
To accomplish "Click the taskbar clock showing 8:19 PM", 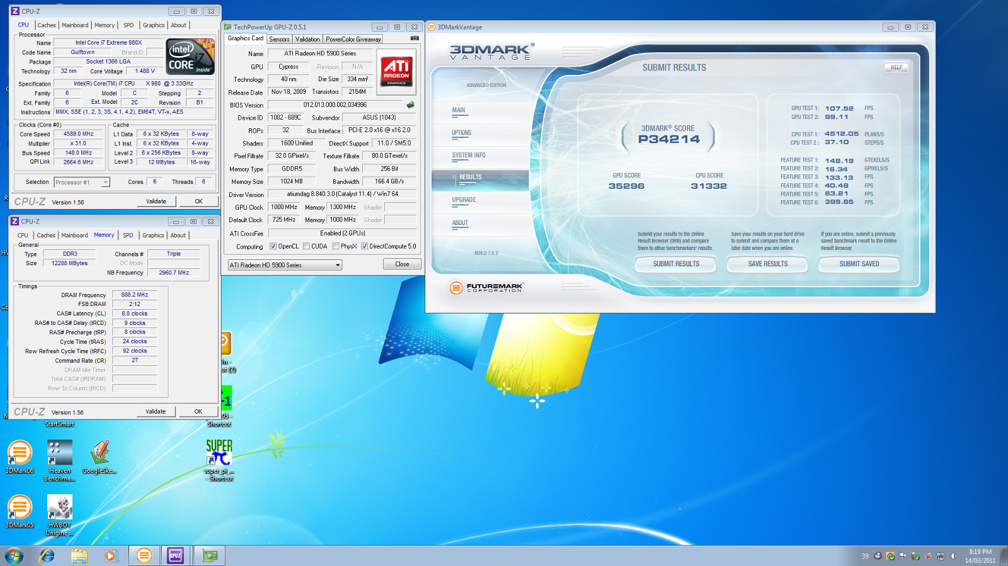I will tap(980, 556).
